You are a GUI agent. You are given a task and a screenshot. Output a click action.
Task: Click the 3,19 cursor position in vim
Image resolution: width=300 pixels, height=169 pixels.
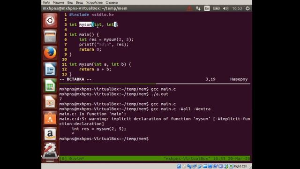coord(210,79)
